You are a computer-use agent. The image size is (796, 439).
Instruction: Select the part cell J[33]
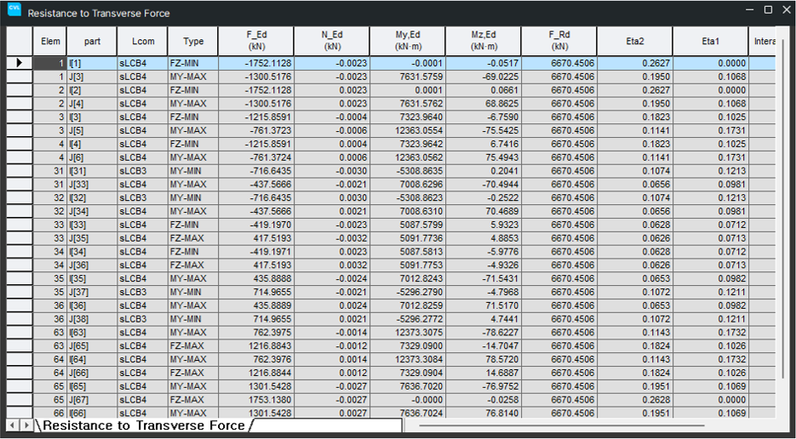(x=92, y=185)
